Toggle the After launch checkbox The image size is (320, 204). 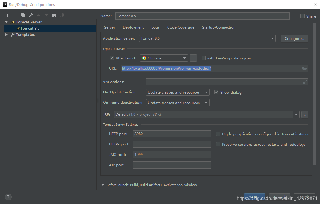112,58
